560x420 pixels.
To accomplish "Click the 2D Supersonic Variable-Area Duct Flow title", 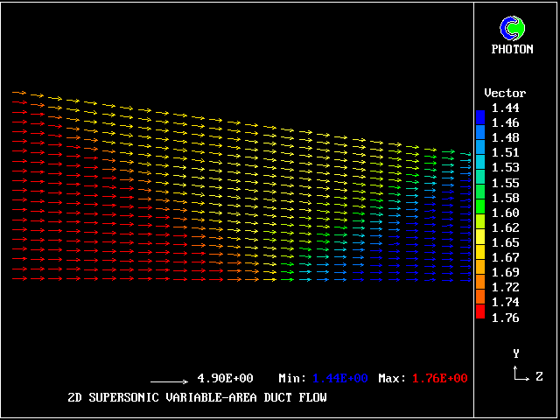I will click(197, 398).
